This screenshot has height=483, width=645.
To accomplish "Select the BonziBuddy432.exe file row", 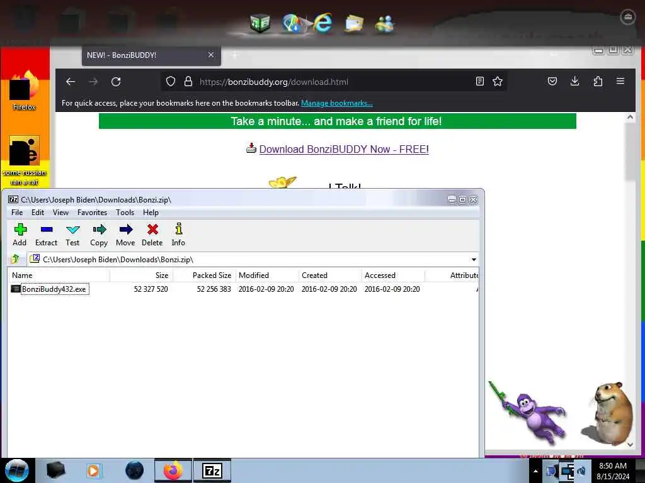I will coord(243,289).
